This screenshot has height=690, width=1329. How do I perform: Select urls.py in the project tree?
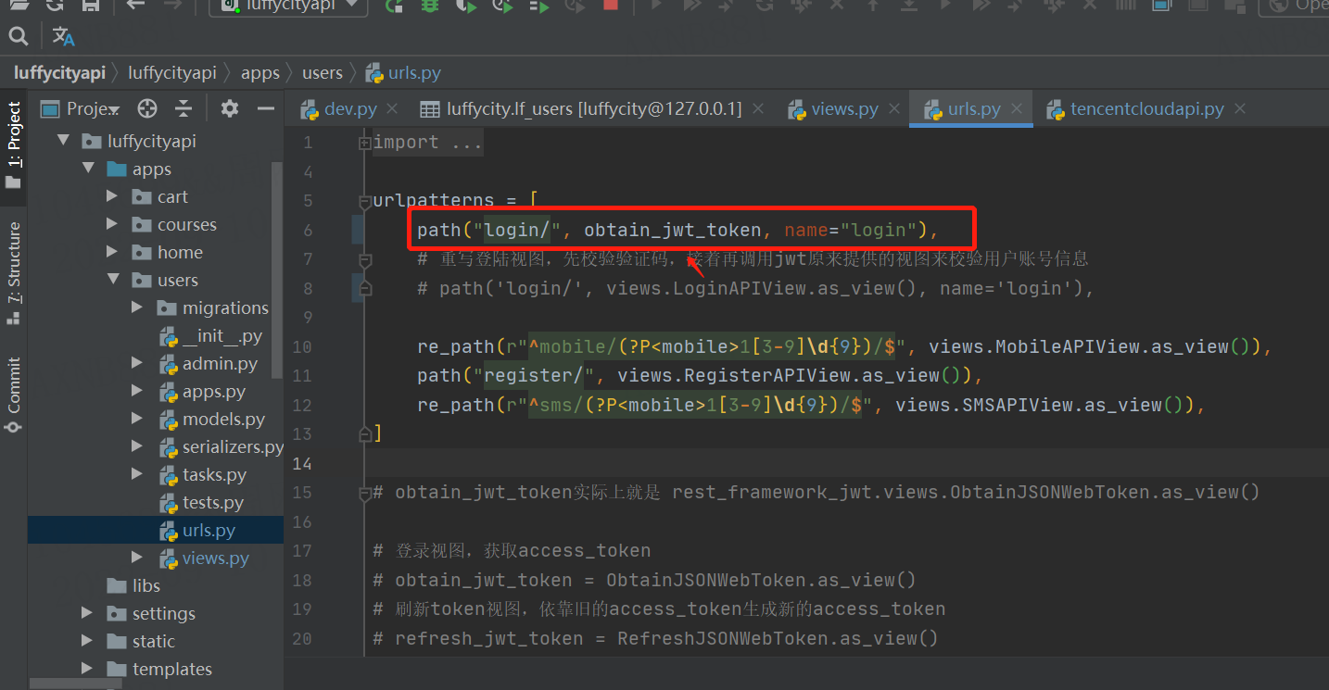[196, 531]
